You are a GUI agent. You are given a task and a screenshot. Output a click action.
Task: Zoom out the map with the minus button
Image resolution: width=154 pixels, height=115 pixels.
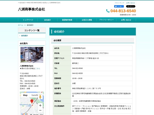click(x=40, y=110)
